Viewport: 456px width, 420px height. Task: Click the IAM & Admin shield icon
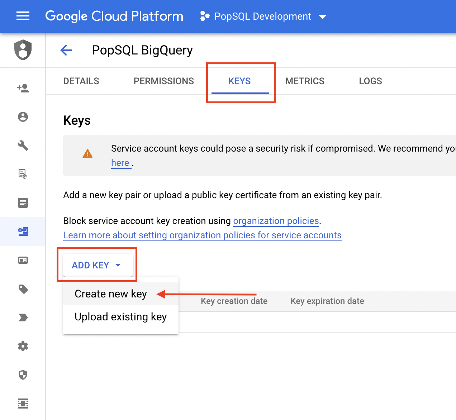23,50
